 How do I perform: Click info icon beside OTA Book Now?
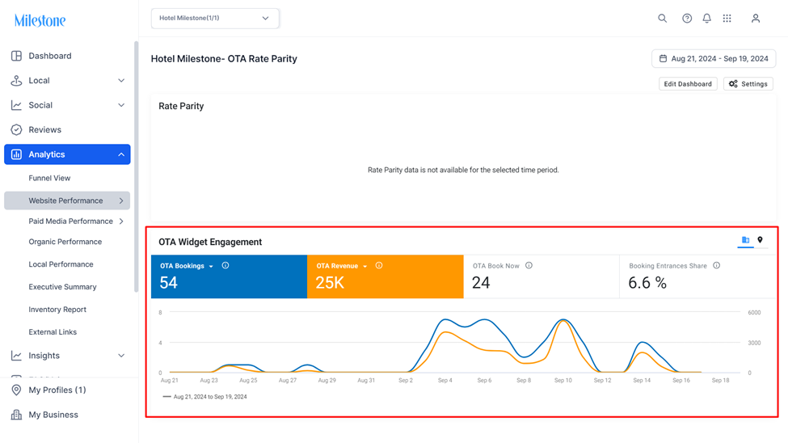pos(529,265)
